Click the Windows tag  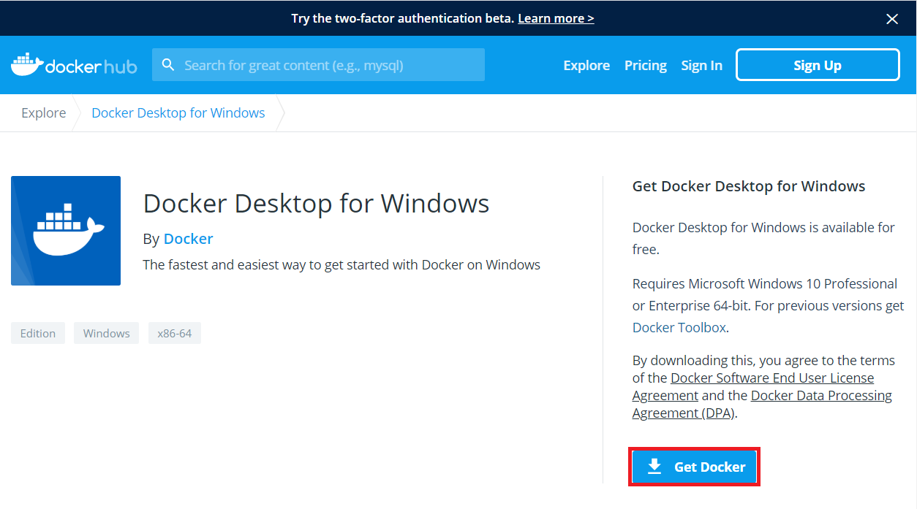click(x=106, y=333)
